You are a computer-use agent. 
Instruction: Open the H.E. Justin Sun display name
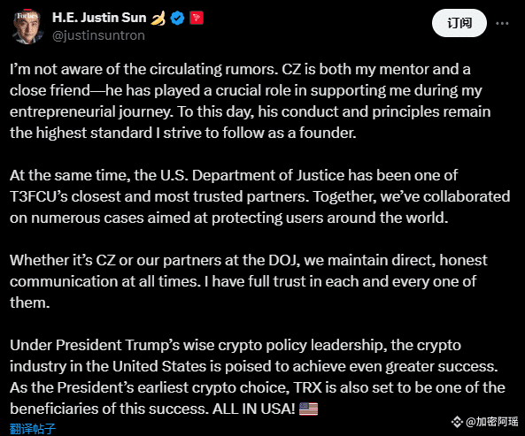point(99,18)
